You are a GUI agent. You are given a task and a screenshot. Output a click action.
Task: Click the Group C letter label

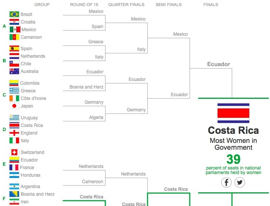[x=4, y=95]
